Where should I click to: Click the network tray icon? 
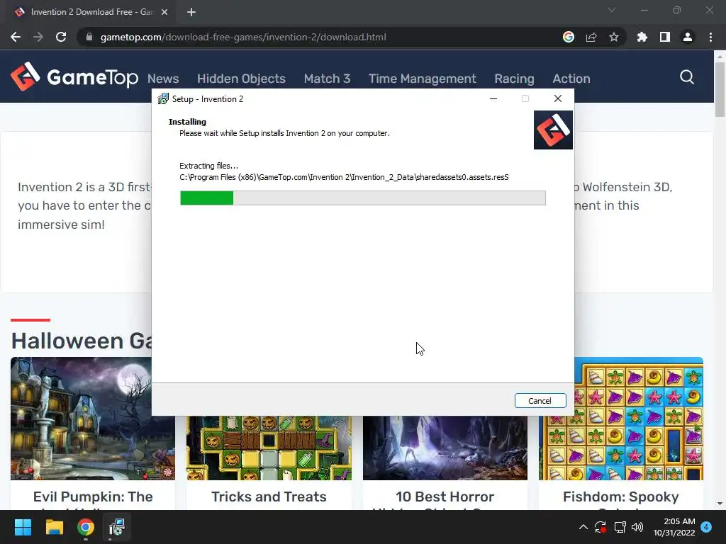coord(620,527)
